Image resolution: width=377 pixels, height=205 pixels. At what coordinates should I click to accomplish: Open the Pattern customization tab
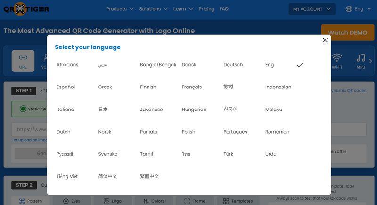pos(31,201)
